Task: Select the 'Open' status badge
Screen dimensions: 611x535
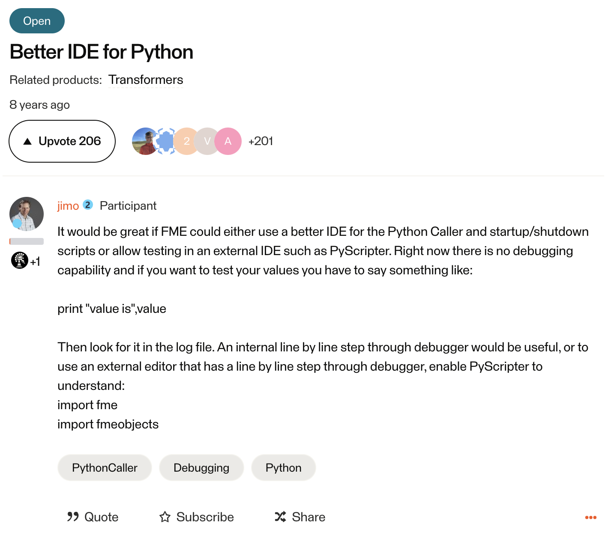Action: point(37,21)
